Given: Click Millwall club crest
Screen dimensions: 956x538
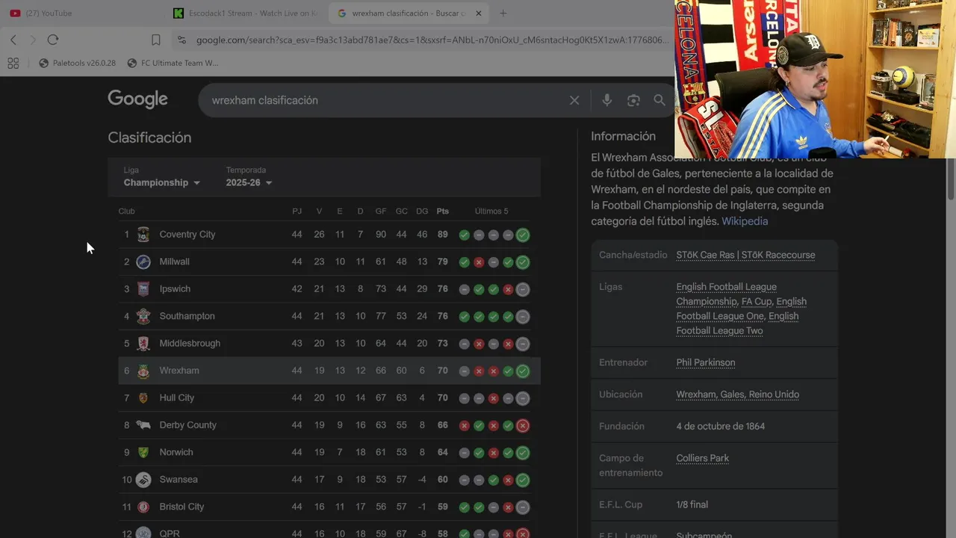Looking at the screenshot, I should coord(143,262).
